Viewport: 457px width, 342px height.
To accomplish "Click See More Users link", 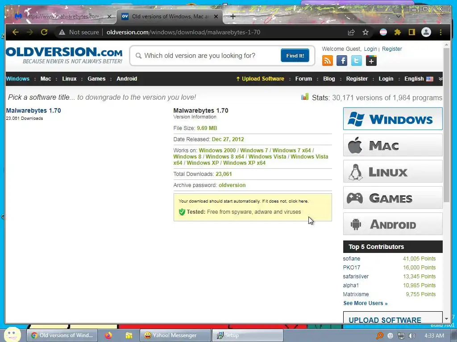I will point(366,303).
